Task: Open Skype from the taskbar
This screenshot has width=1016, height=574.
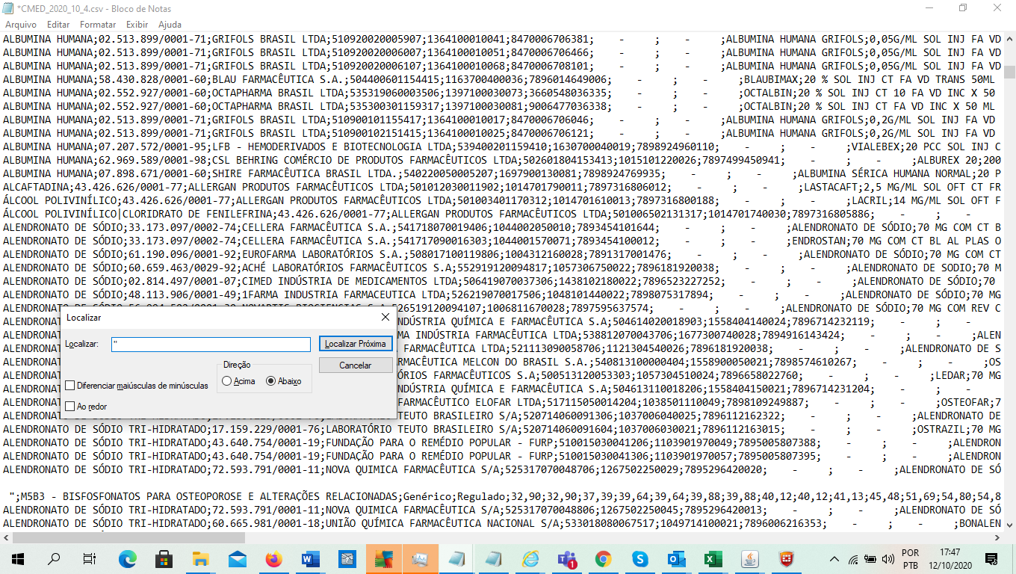Action: tap(639, 558)
